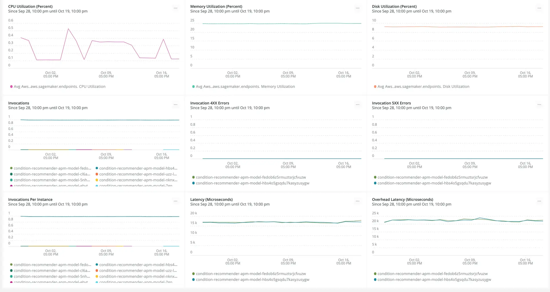Screen dimensions: 550x292
Task: Click the Invocation 5XX Errors chart title
Action: [x=391, y=103]
